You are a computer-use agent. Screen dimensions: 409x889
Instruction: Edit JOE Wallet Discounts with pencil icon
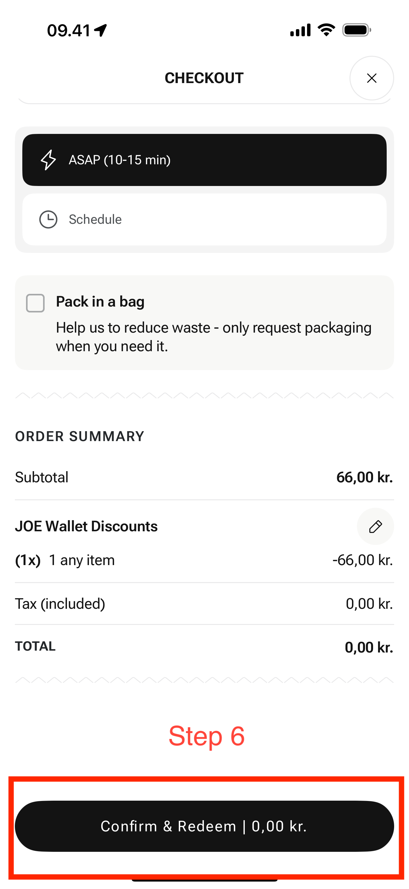[375, 526]
